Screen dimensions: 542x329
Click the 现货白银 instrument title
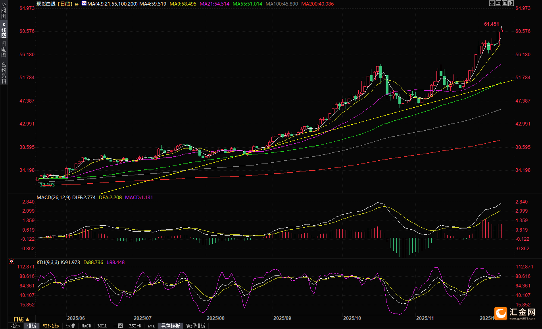coord(46,4)
